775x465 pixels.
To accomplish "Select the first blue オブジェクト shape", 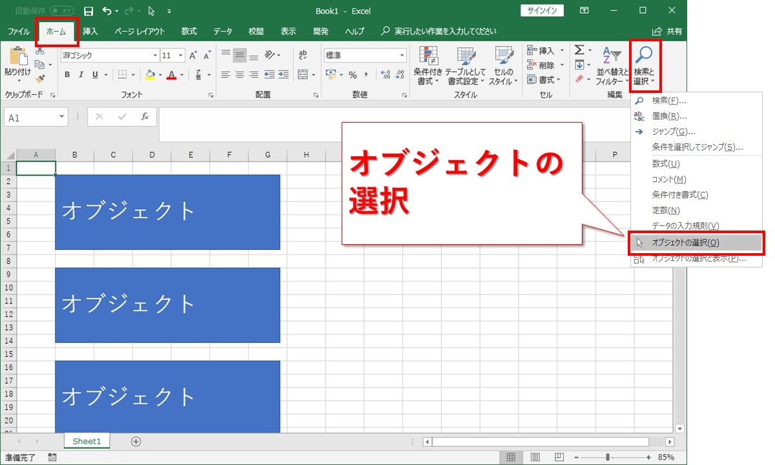I will (167, 212).
